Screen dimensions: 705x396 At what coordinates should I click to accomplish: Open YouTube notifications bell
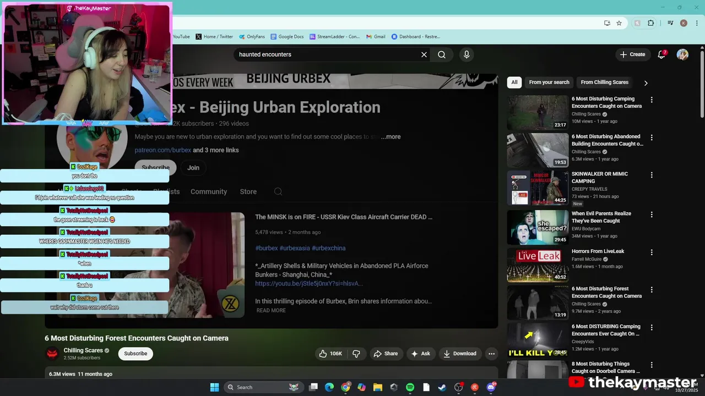[x=662, y=54]
